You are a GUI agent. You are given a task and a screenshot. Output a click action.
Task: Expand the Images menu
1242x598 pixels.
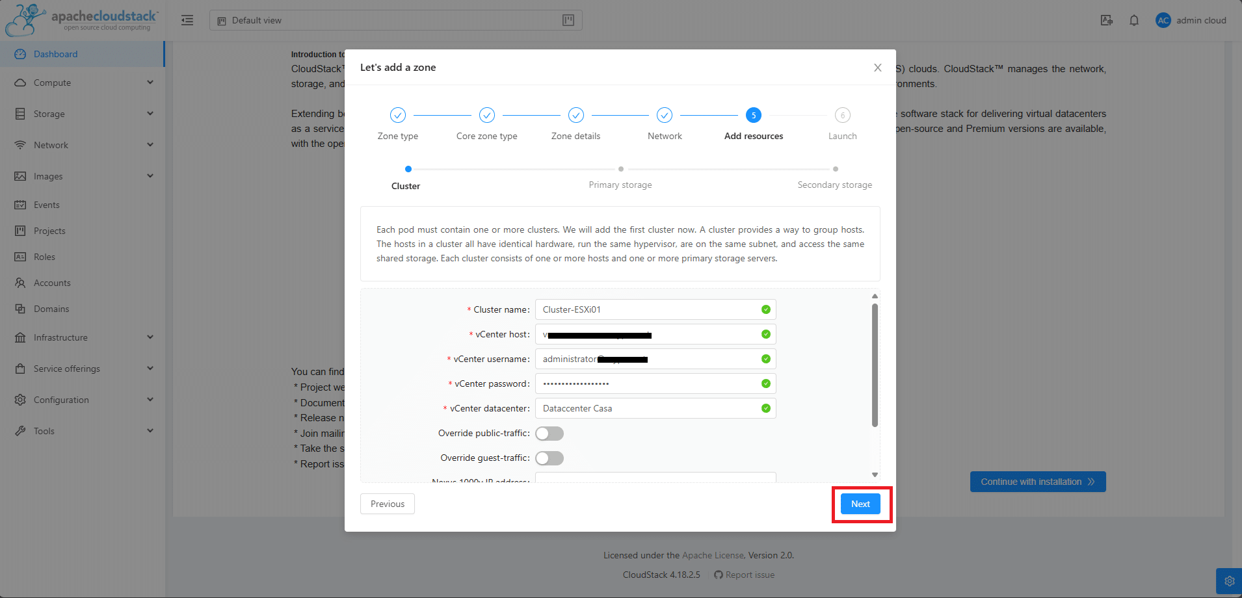point(150,176)
